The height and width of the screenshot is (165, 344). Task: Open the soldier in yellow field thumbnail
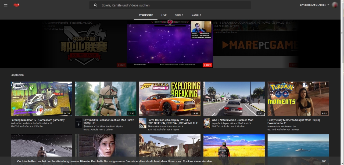pos(234,145)
